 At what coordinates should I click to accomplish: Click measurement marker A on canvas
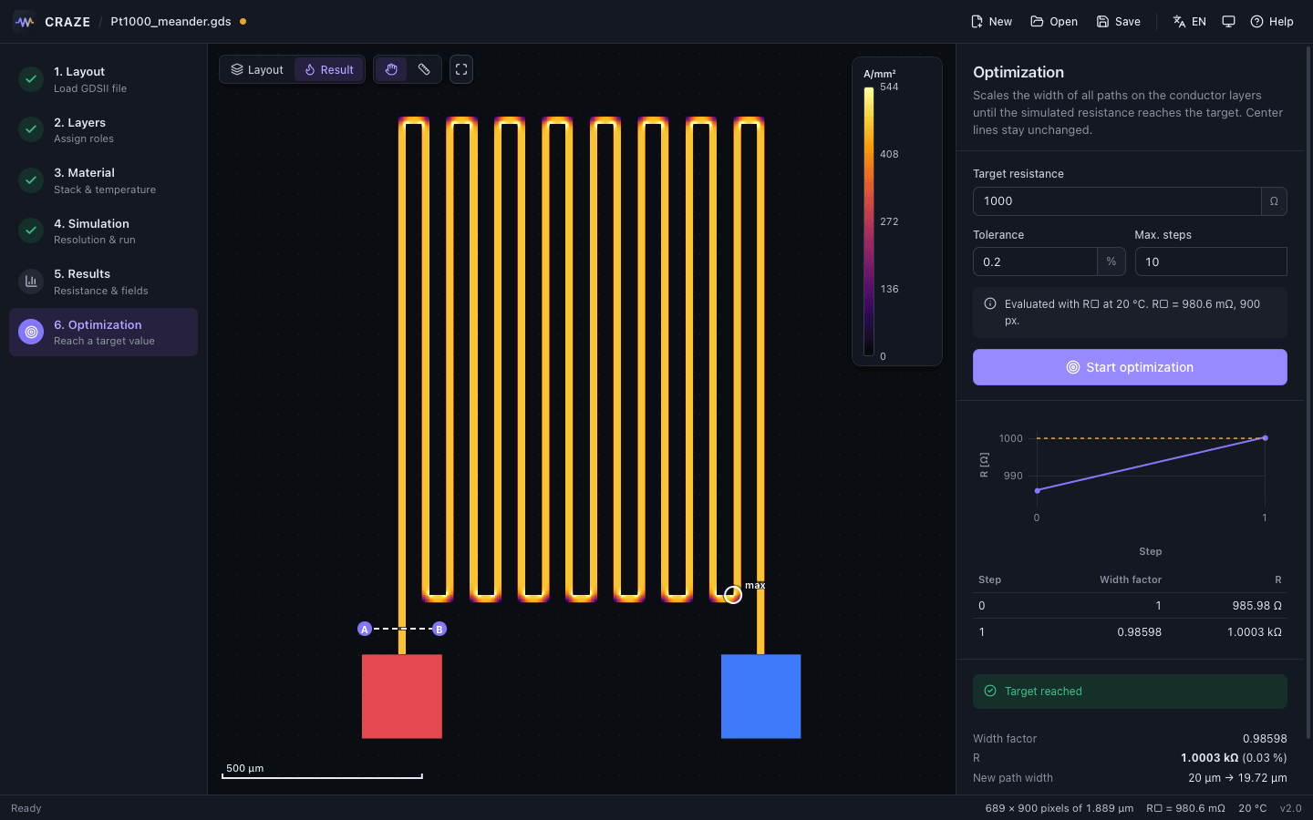pos(365,629)
